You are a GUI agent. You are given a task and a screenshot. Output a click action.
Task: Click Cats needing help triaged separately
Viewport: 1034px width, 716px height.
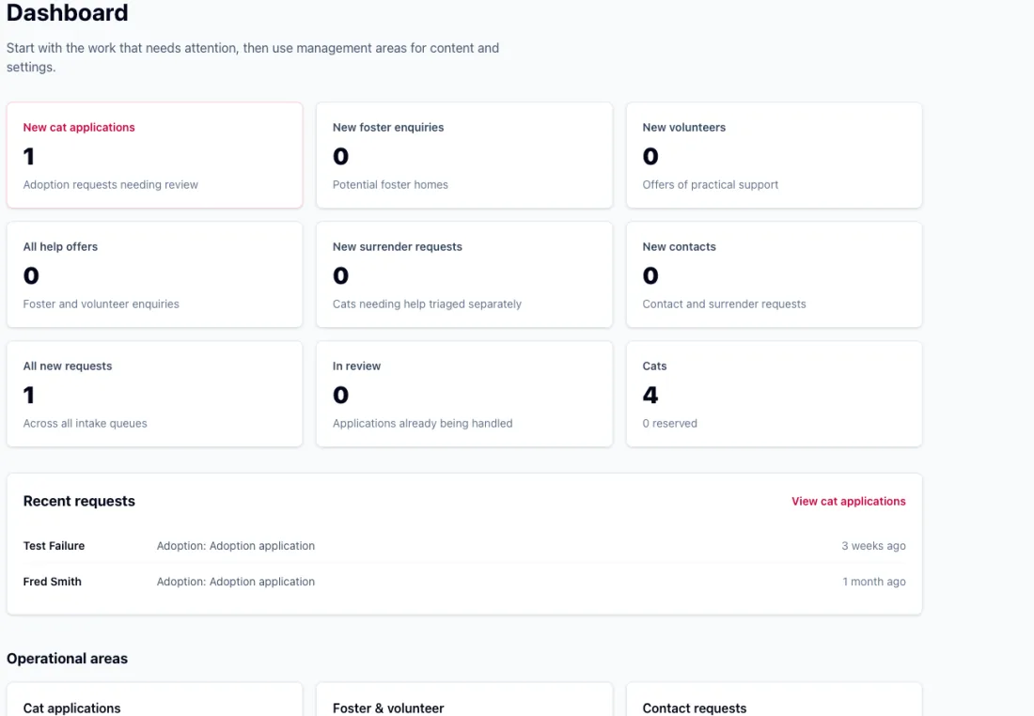427,304
